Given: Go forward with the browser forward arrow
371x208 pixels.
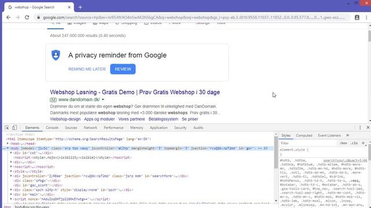Looking at the screenshot, I should tap(17, 17).
